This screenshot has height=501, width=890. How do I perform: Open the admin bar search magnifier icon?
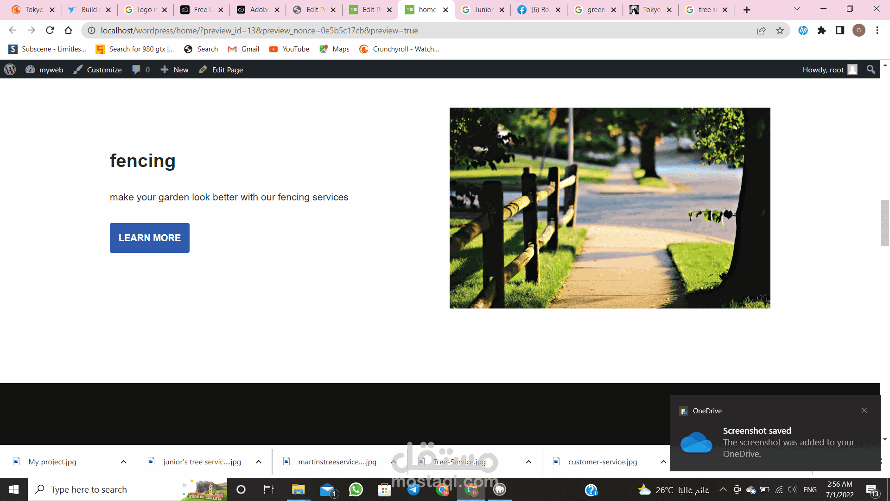coord(871,70)
